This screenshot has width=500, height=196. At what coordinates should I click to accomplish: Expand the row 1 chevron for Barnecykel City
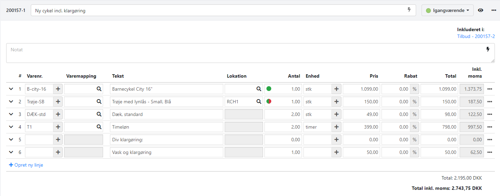pos(11,89)
